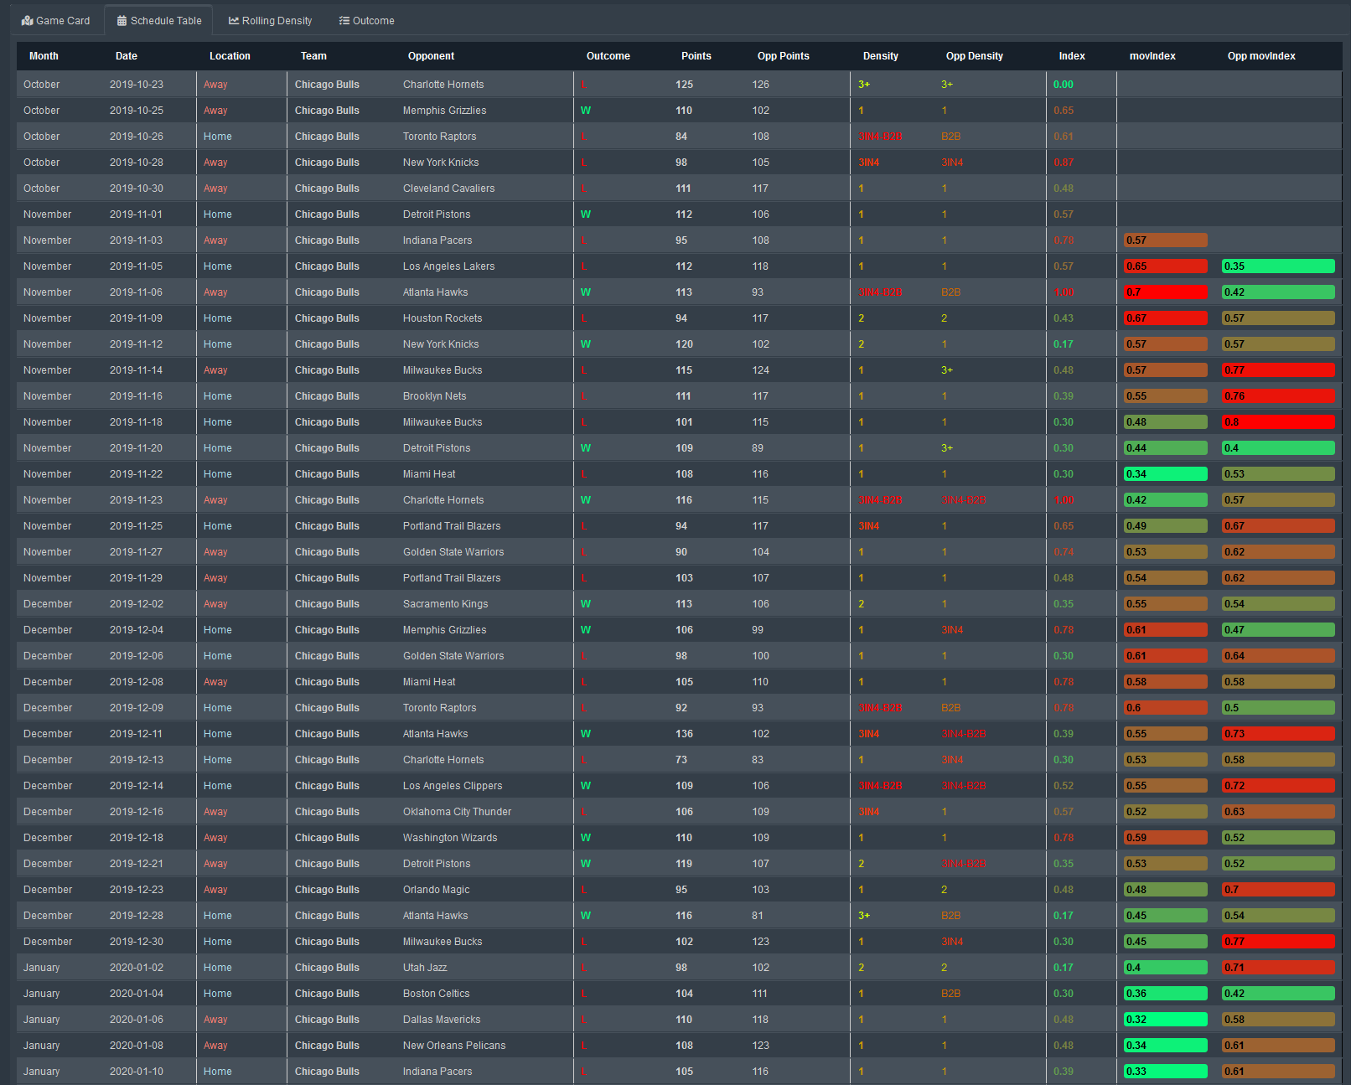Click Detroit Pistons in the 2019-12-21 row
The height and width of the screenshot is (1085, 1351).
tap(437, 864)
